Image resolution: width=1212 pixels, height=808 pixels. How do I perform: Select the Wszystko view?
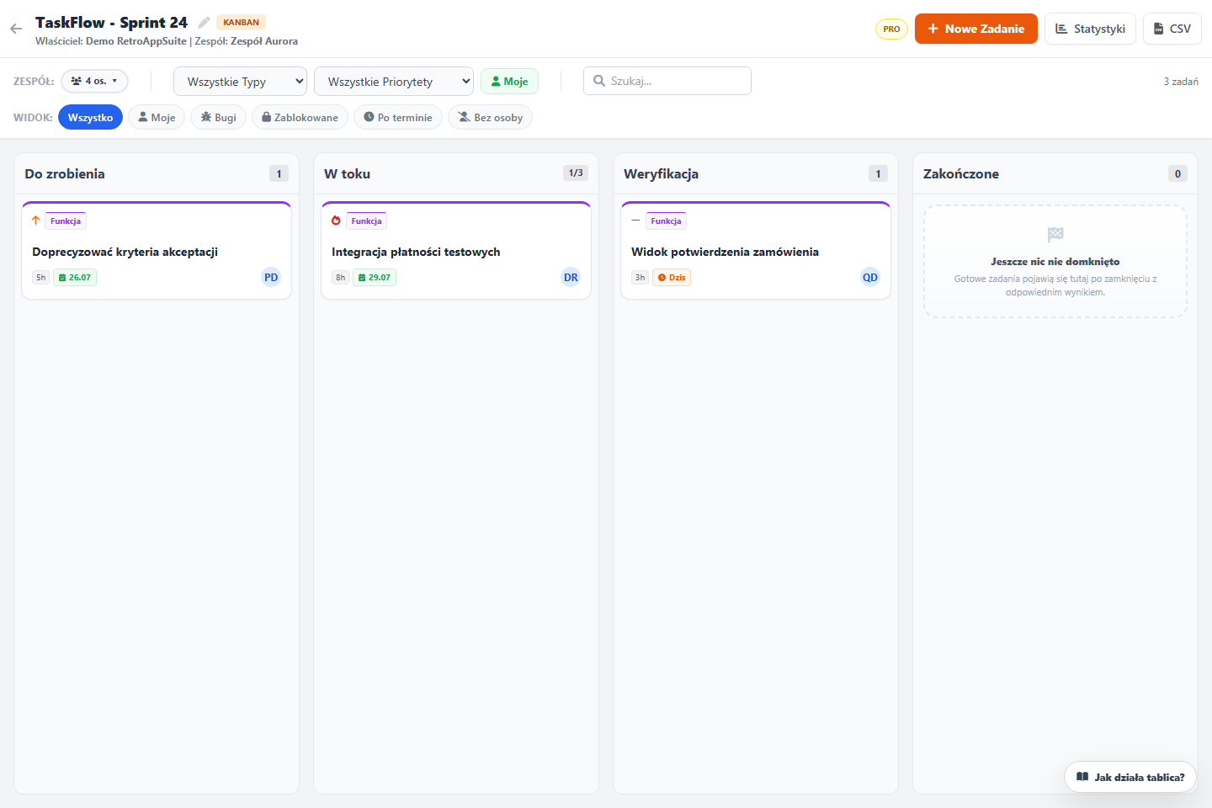click(90, 117)
